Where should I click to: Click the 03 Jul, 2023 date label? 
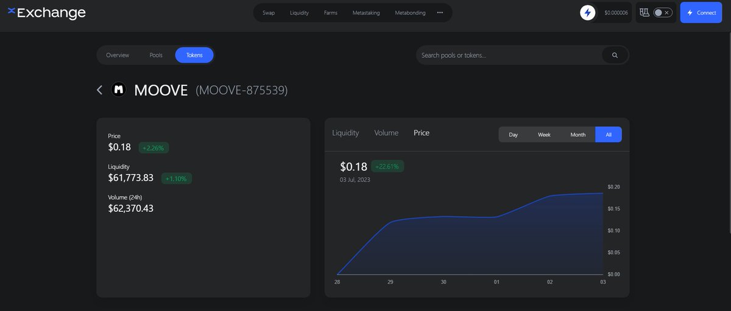pos(355,180)
